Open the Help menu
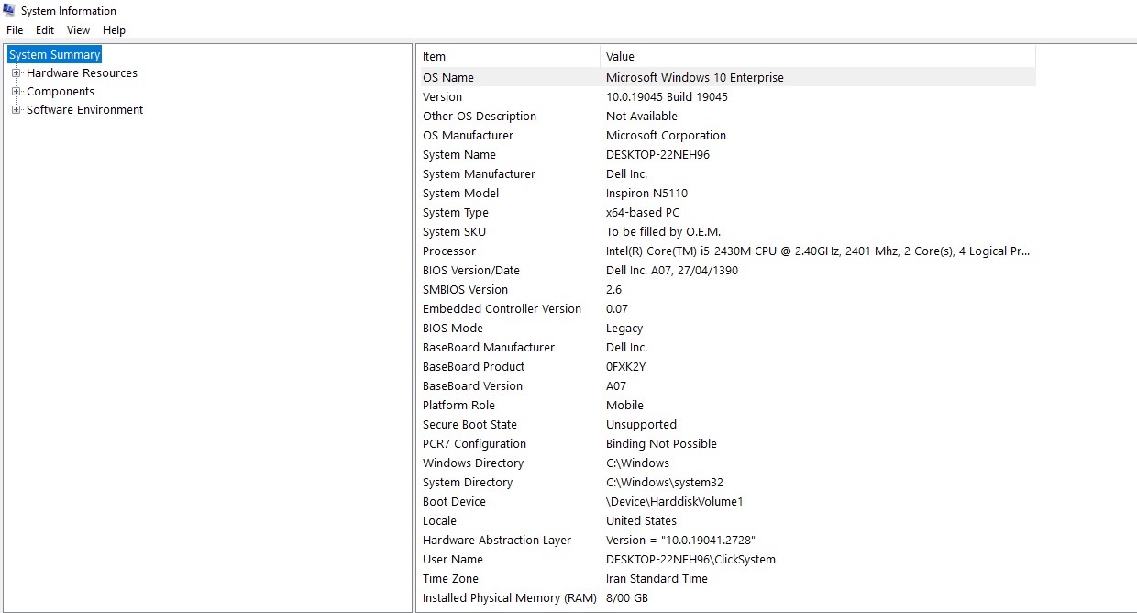The height and width of the screenshot is (613, 1137). (x=114, y=30)
